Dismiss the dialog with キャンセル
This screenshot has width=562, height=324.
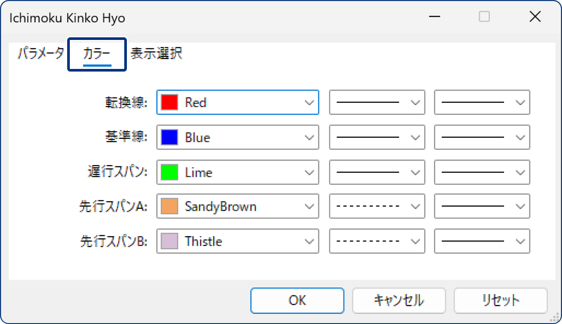[399, 300]
